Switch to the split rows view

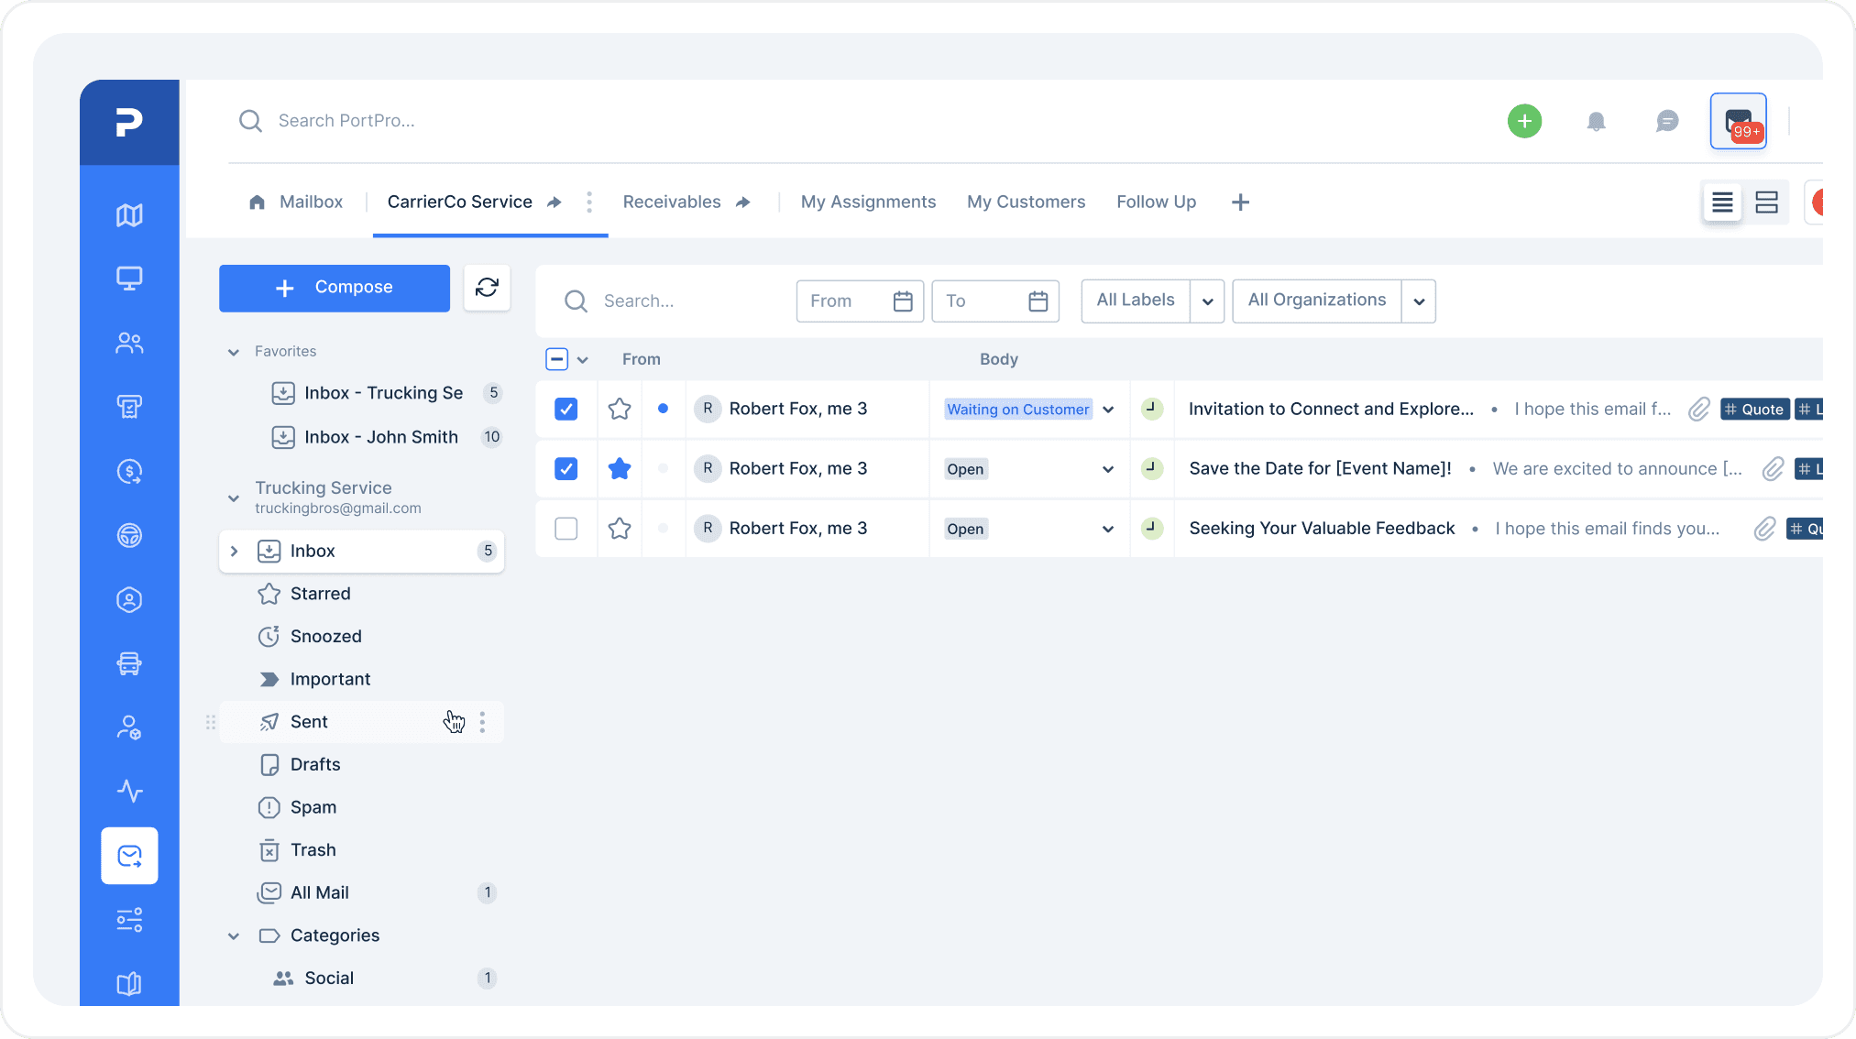click(x=1766, y=202)
